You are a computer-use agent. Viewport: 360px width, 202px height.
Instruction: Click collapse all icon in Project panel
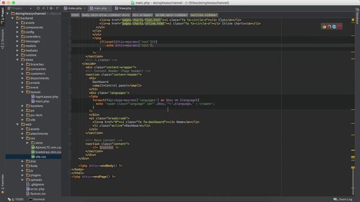coord(43,8)
